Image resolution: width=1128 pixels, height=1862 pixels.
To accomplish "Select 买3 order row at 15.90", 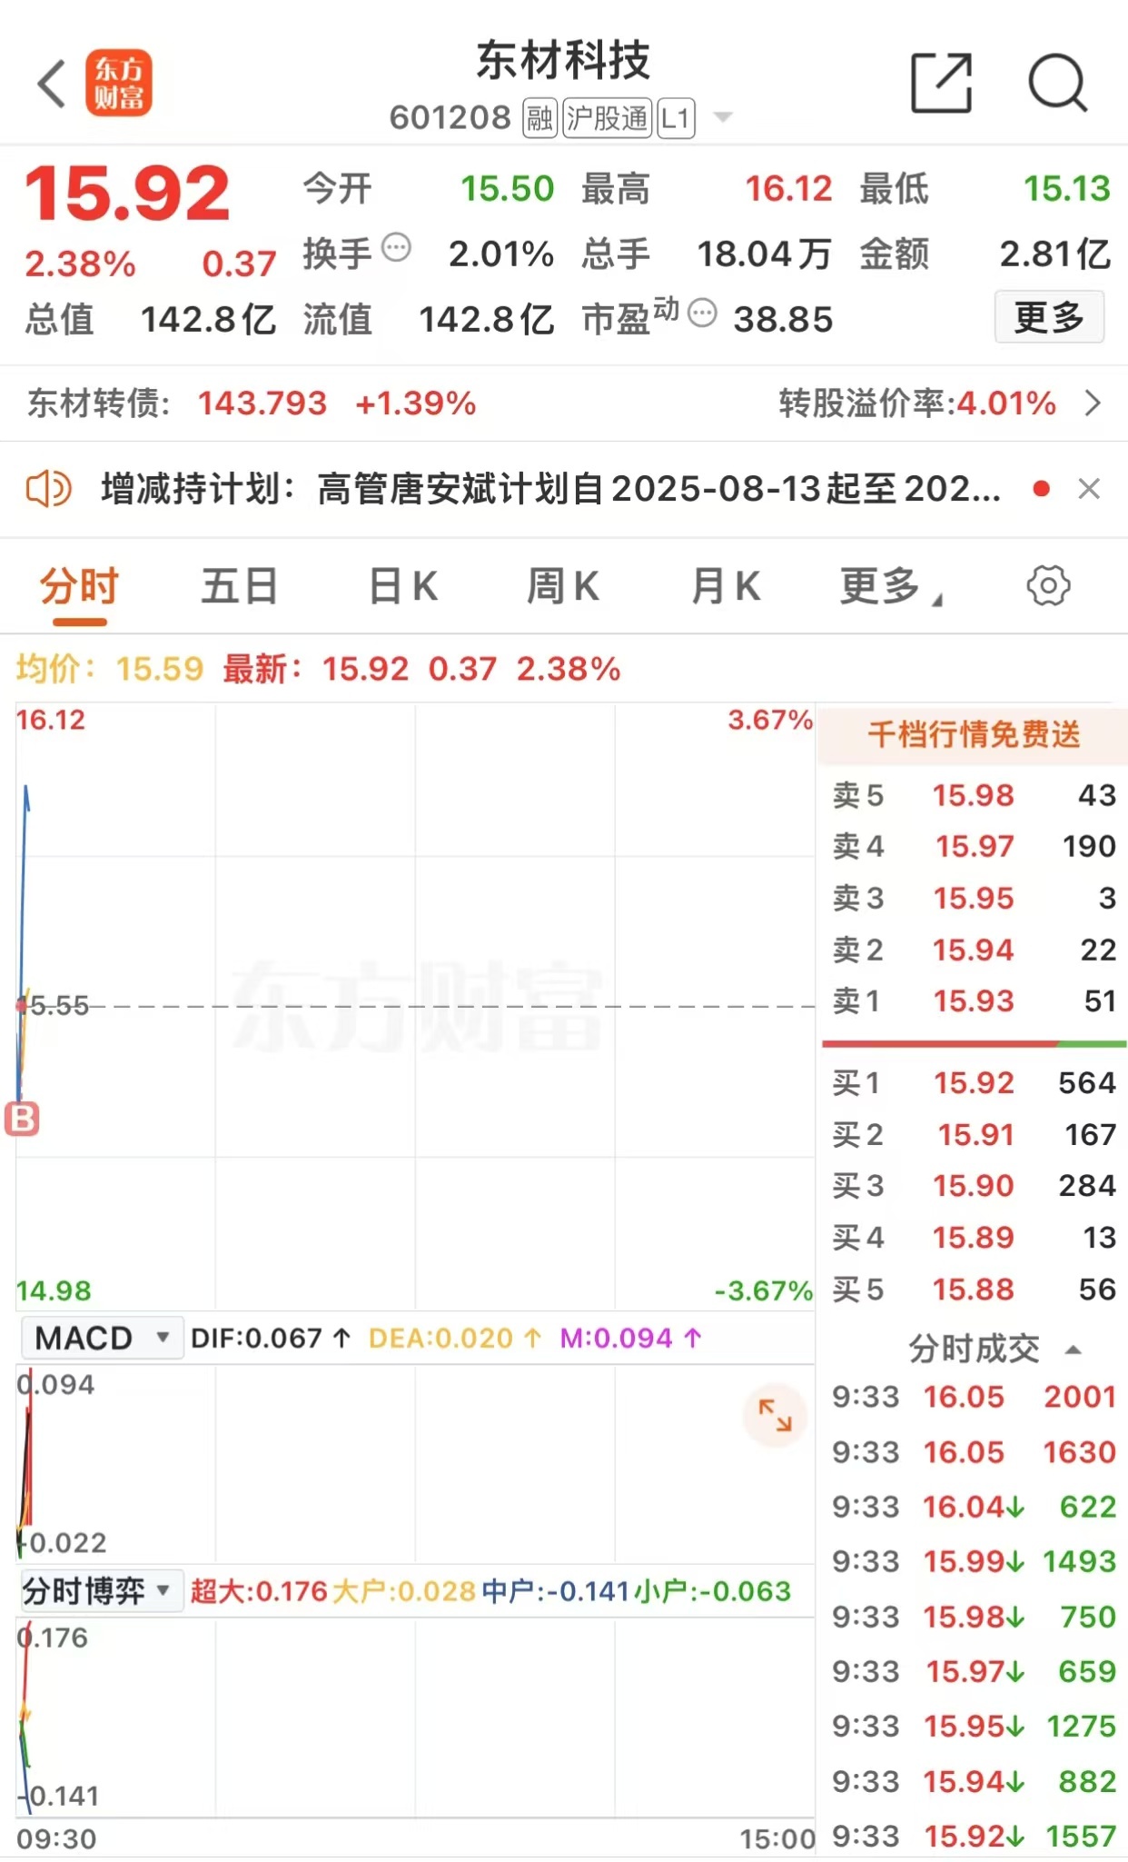I will 974,1185.
